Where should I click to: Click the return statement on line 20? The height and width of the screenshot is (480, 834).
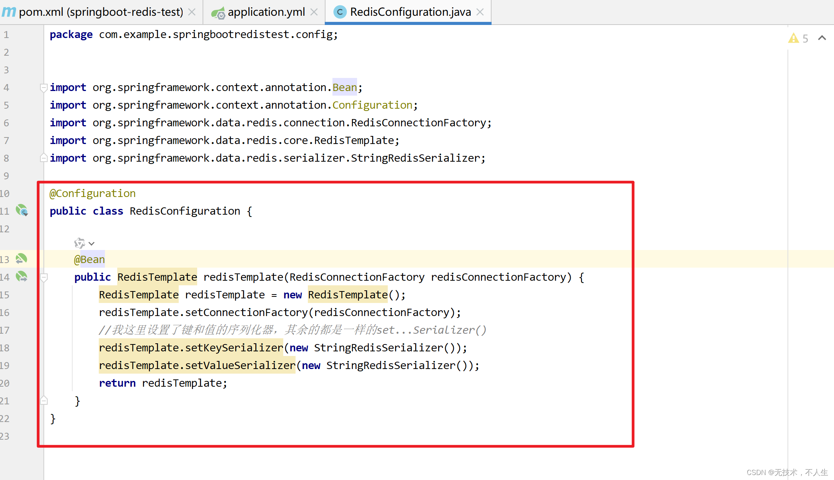tap(163, 383)
